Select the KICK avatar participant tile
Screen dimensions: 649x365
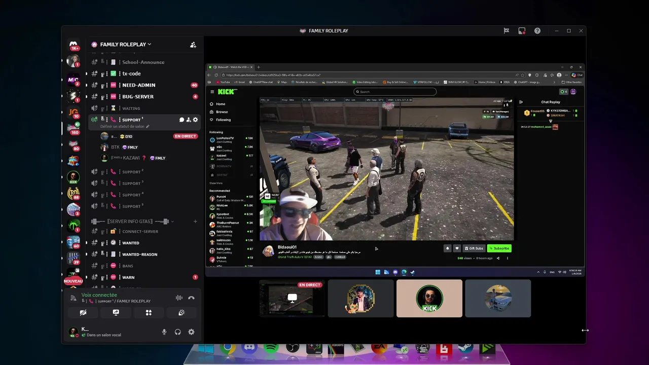pos(429,299)
